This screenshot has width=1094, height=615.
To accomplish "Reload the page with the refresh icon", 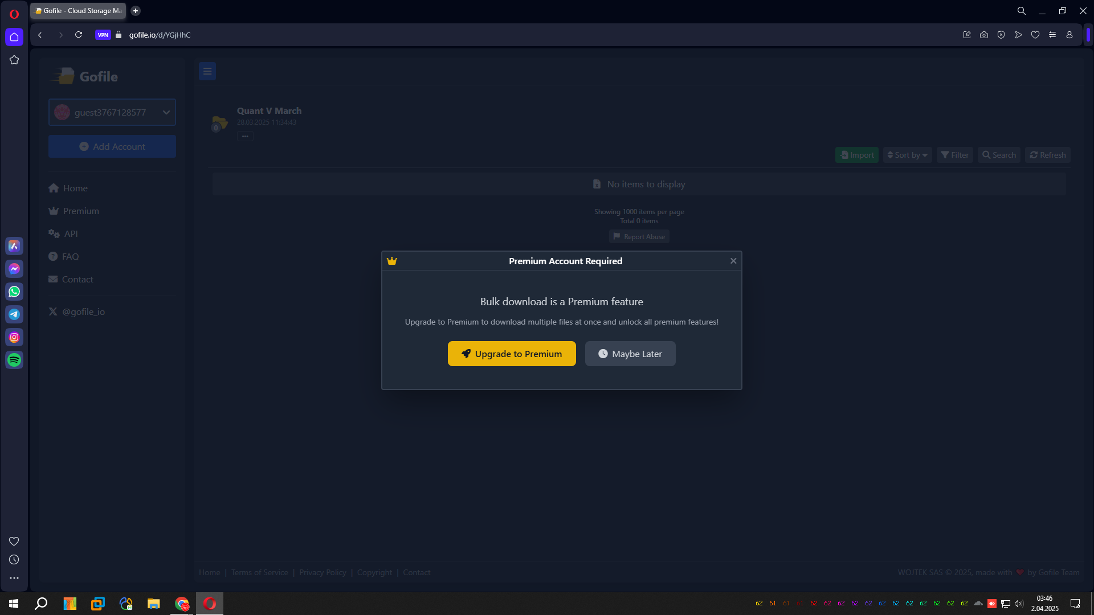I will click(79, 35).
